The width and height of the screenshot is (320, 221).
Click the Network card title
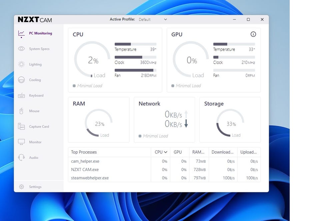[x=149, y=104]
